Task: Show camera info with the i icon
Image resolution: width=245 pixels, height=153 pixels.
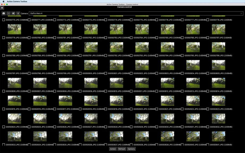Action: (x=18, y=14)
